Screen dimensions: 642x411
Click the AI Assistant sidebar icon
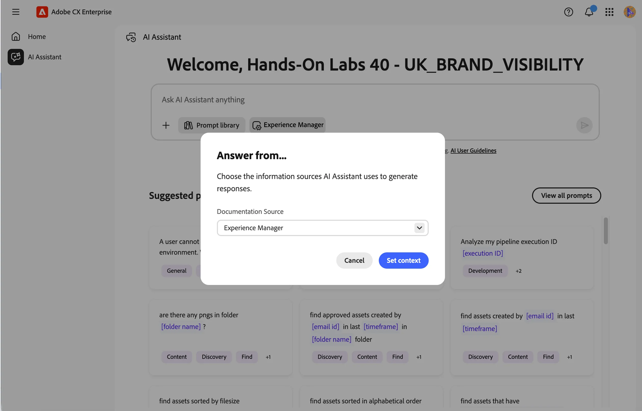16,57
